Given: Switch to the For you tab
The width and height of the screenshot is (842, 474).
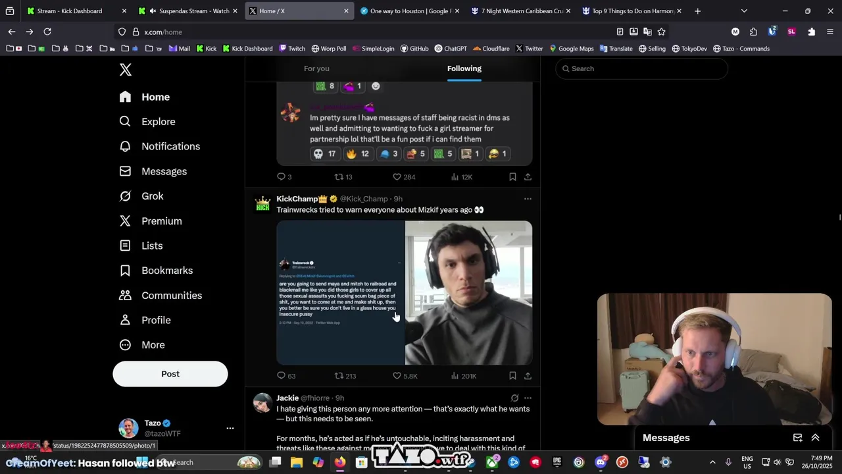Looking at the screenshot, I should click(316, 68).
